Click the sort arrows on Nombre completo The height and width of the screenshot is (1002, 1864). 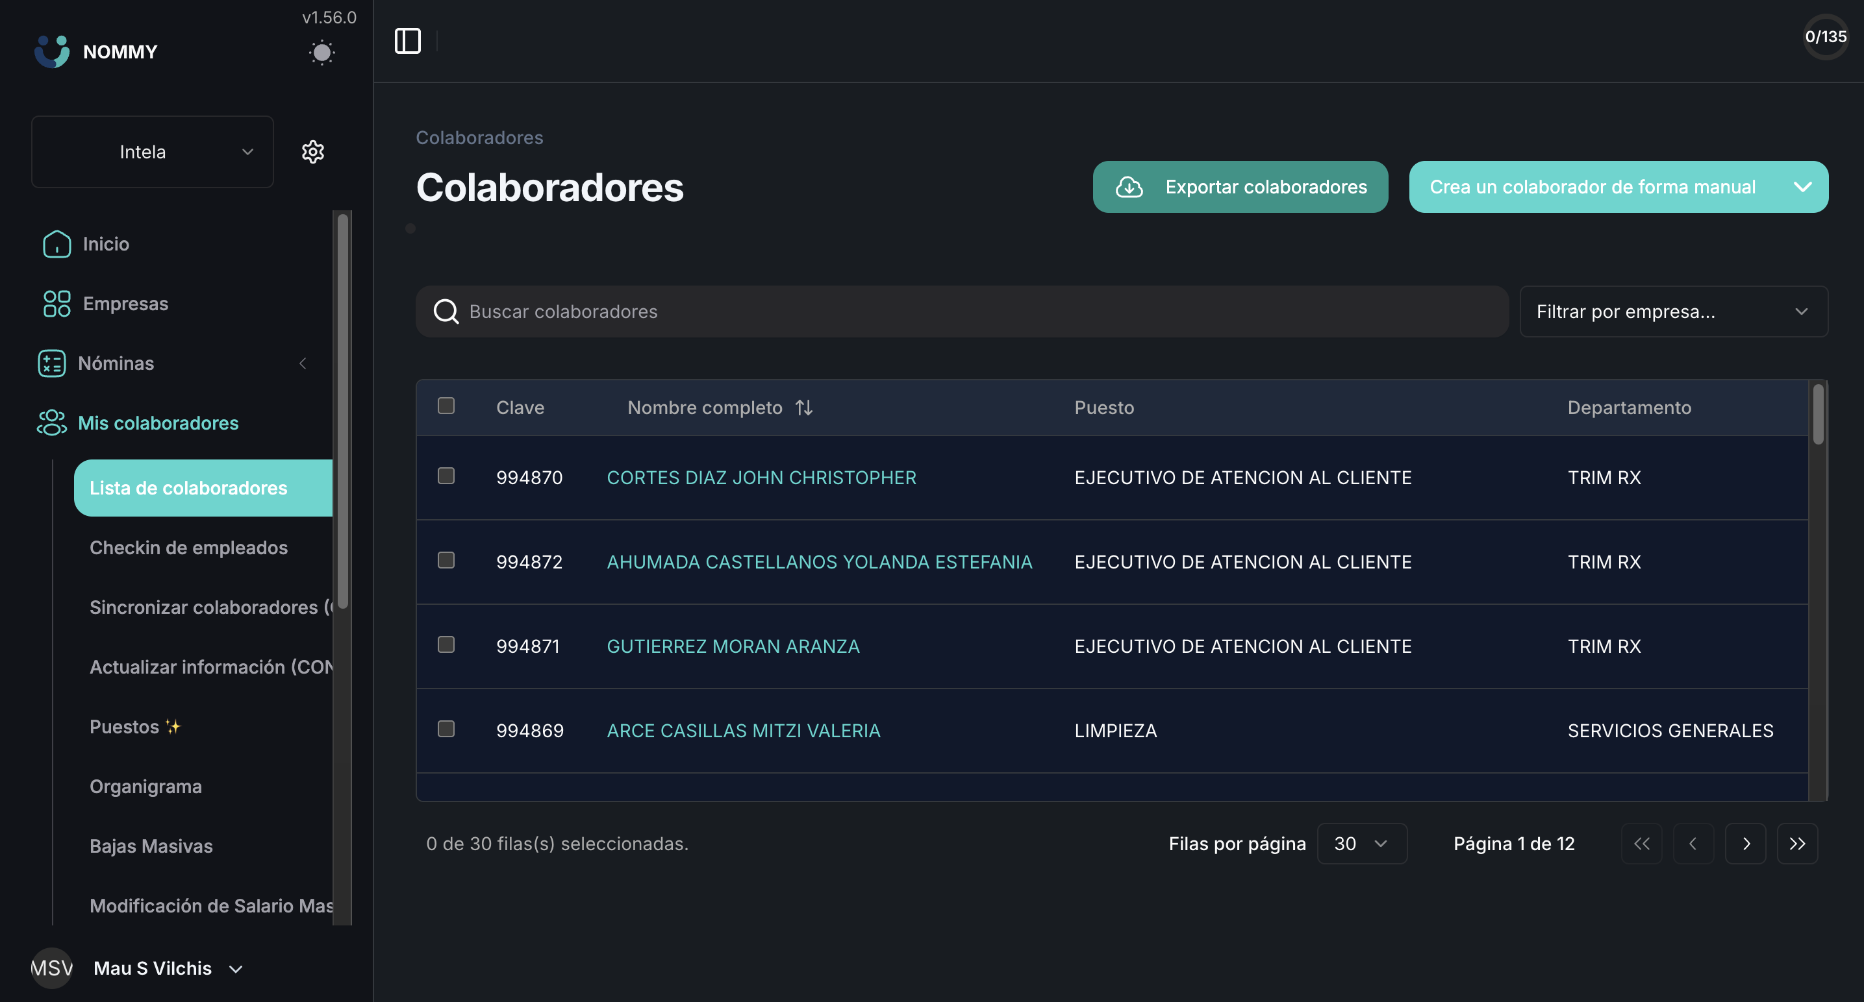click(804, 408)
